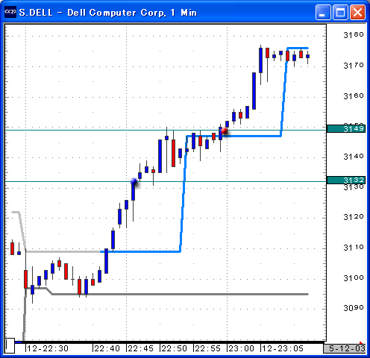Viewport: 370px width, 358px height.
Task: Minimize the S.DELL chart window
Action: [323, 12]
